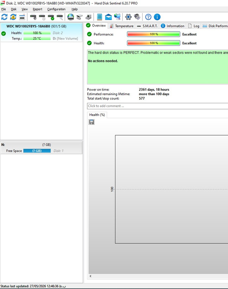Click the green Temp. 25 °C bar
228x289 pixels.
coord(37,38)
